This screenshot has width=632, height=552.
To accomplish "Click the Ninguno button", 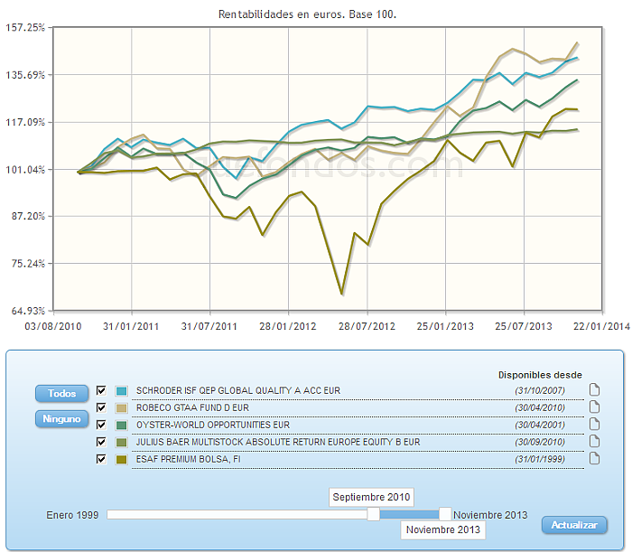I will (x=61, y=419).
